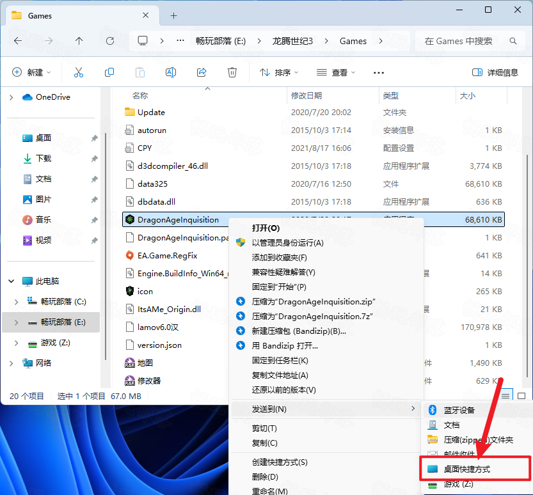Sort by 大小 column header
This screenshot has height=495, width=533.
[x=467, y=96]
